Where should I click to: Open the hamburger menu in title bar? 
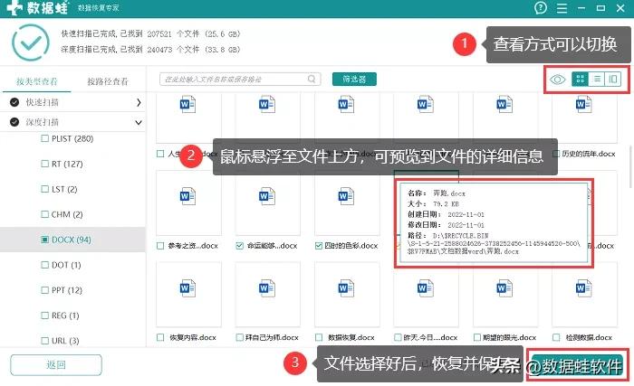(x=562, y=8)
